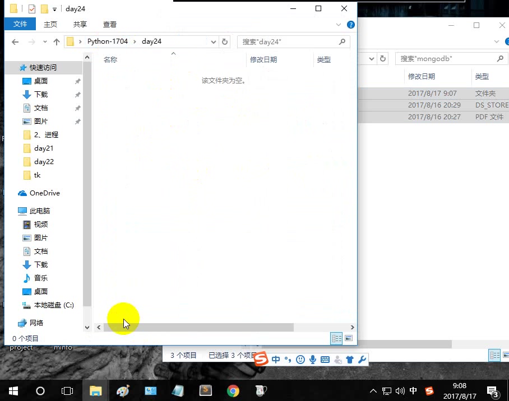Click the help question mark icon
Viewport: 509px width, 401px height.
(350, 24)
